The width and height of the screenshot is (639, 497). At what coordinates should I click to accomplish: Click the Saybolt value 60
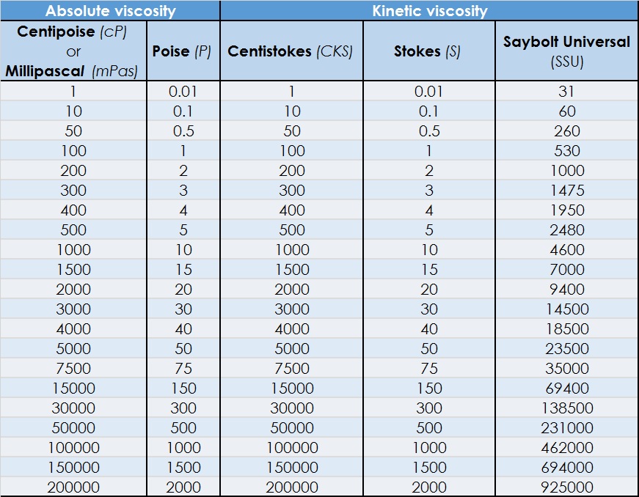point(567,111)
